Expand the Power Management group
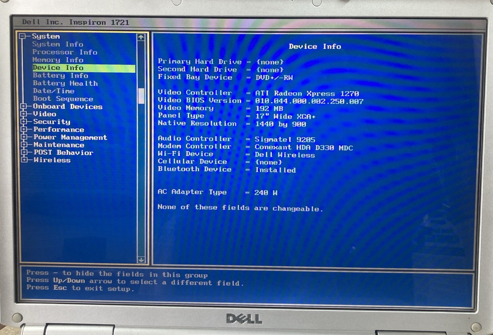Image resolution: width=493 pixels, height=335 pixels. (x=24, y=137)
